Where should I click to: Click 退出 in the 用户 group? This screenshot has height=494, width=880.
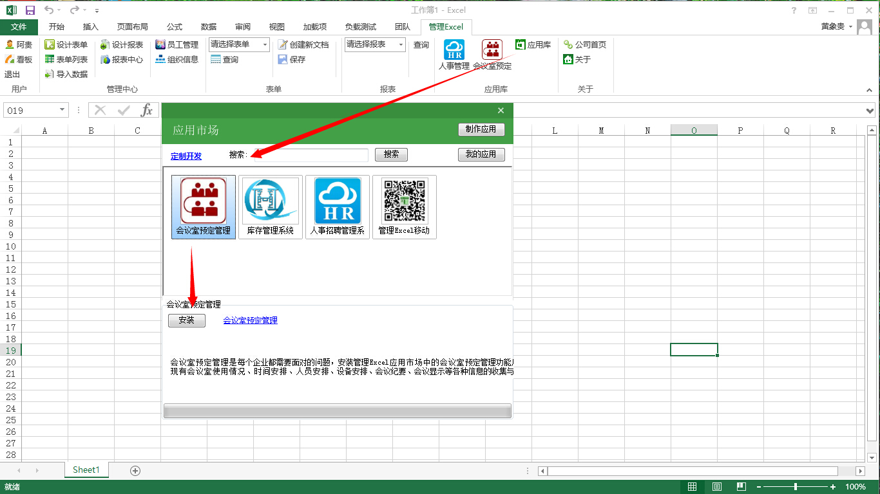pos(12,74)
